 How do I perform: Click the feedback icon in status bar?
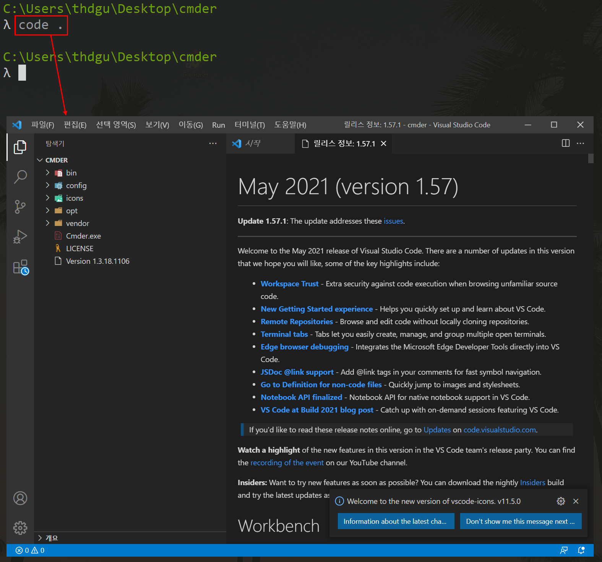[564, 550]
